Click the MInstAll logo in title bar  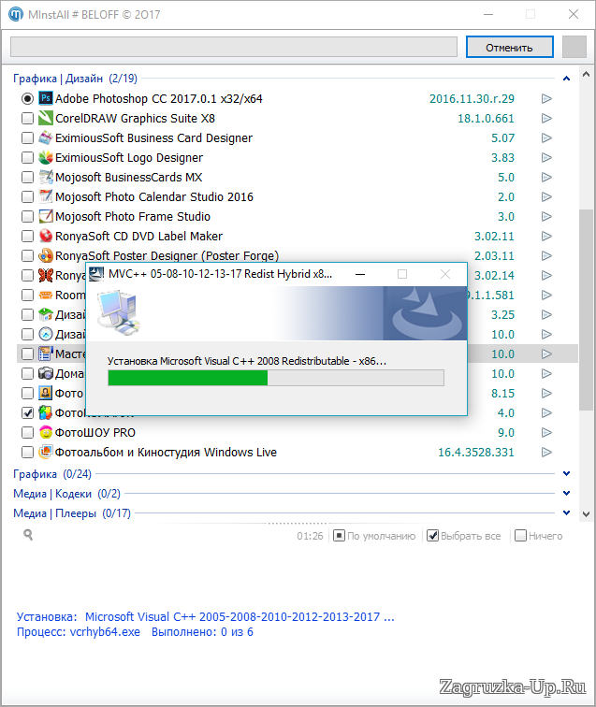click(x=16, y=14)
